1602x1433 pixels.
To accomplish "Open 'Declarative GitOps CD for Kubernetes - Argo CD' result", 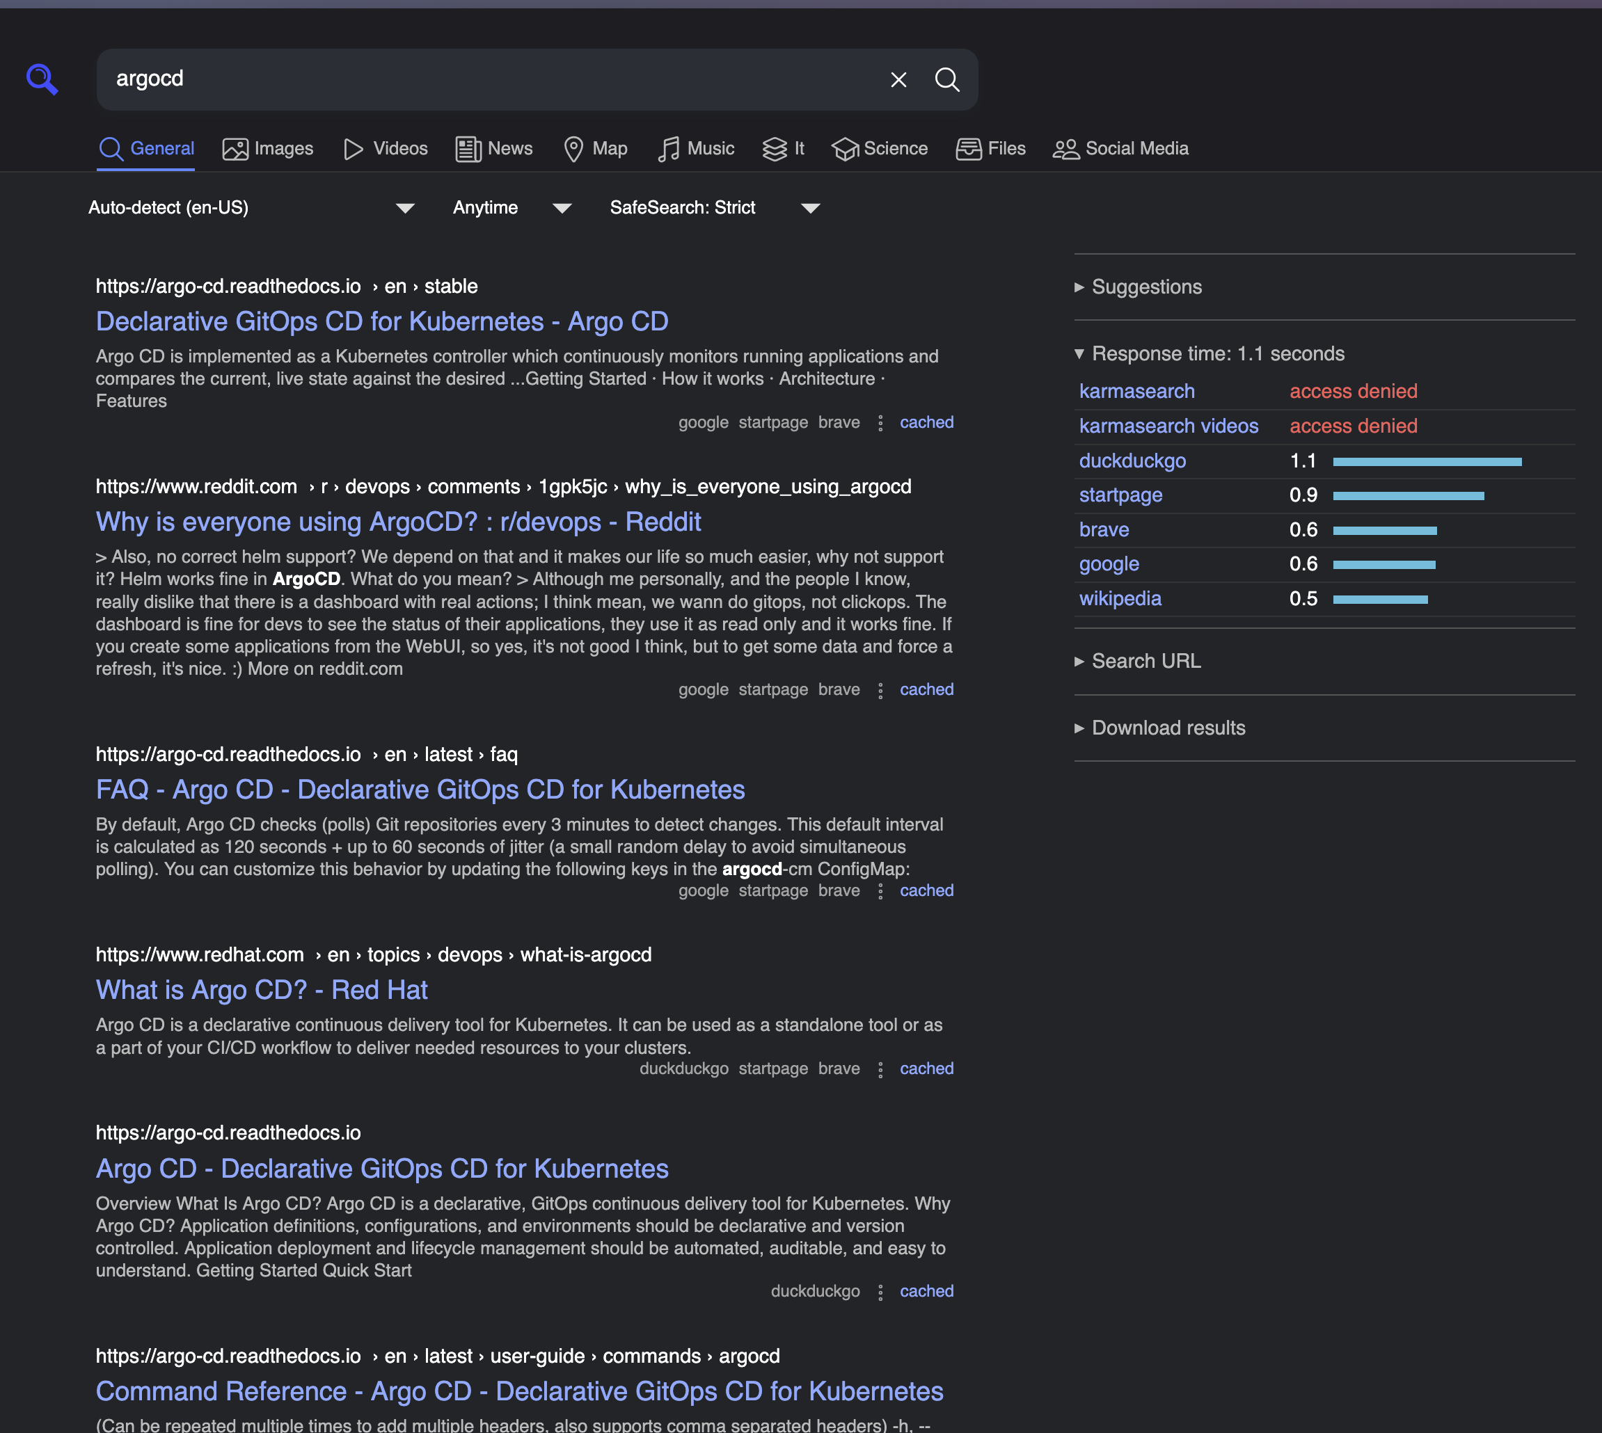I will pyautogui.click(x=382, y=321).
